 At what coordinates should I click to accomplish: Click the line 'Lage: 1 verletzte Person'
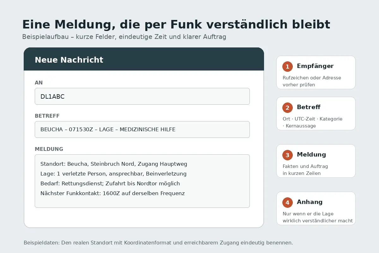(113, 174)
